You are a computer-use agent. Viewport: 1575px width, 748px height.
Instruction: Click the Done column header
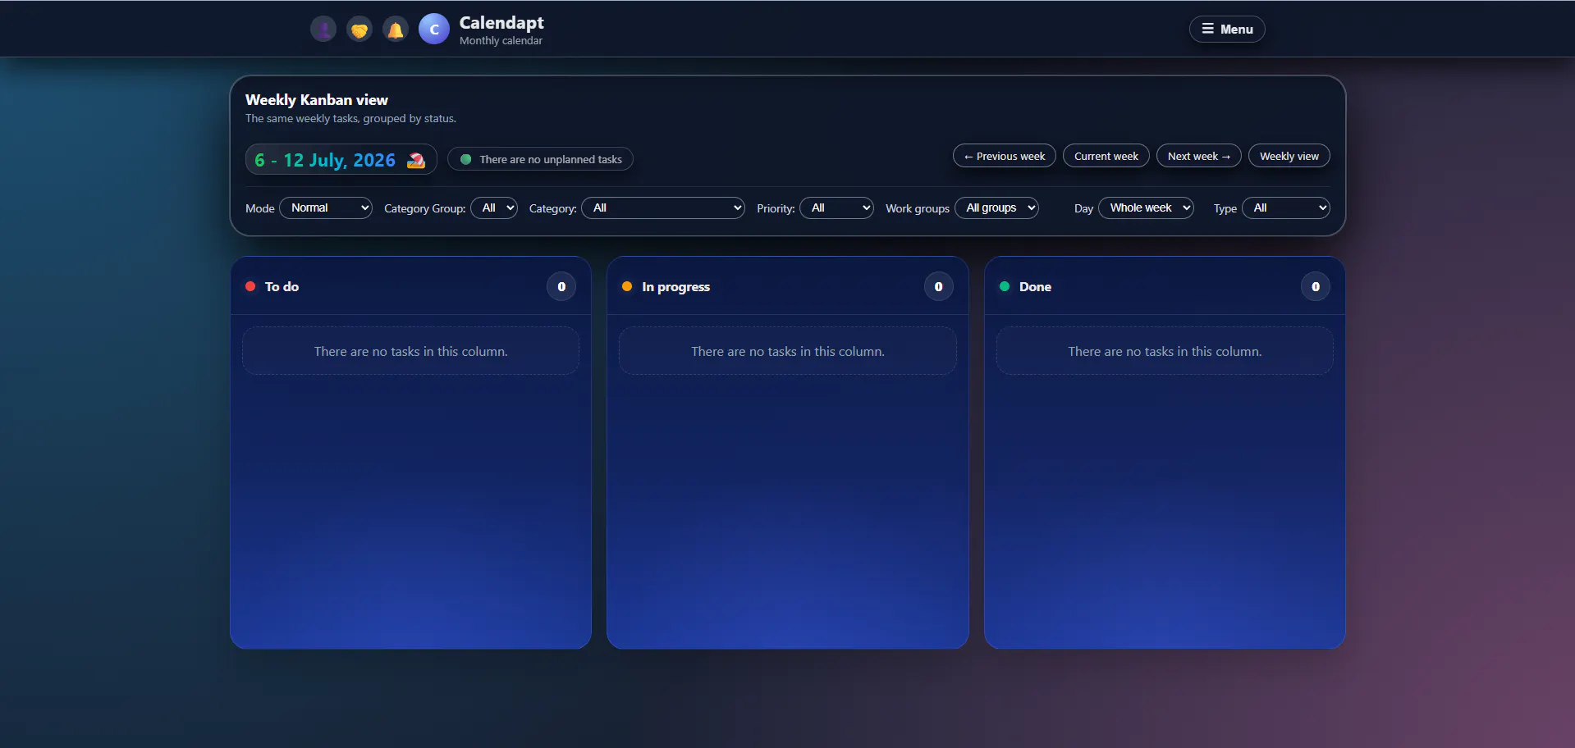coord(1165,286)
